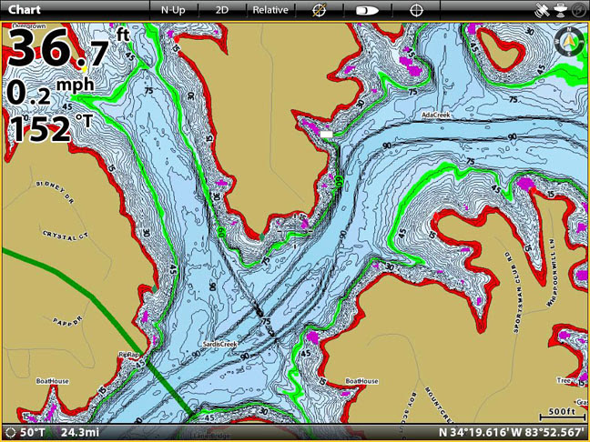Tap the 50°T bearing indicator

point(29,432)
